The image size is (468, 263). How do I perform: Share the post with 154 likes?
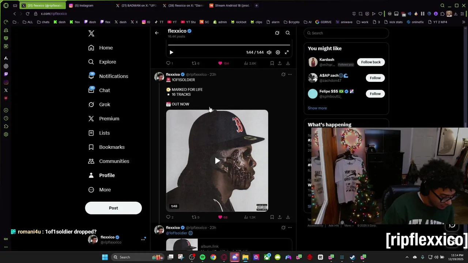(280, 63)
